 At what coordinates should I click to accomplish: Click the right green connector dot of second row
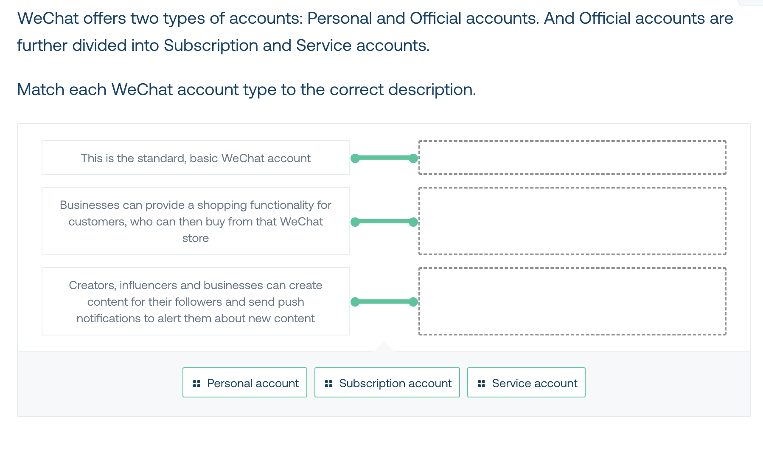click(413, 222)
